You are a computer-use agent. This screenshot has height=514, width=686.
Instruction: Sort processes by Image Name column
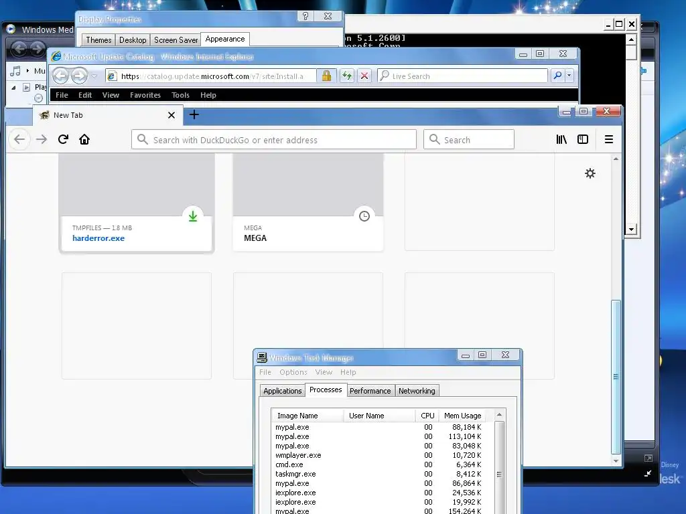click(307, 416)
